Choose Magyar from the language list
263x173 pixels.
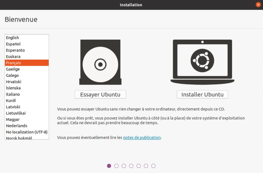tap(27, 119)
